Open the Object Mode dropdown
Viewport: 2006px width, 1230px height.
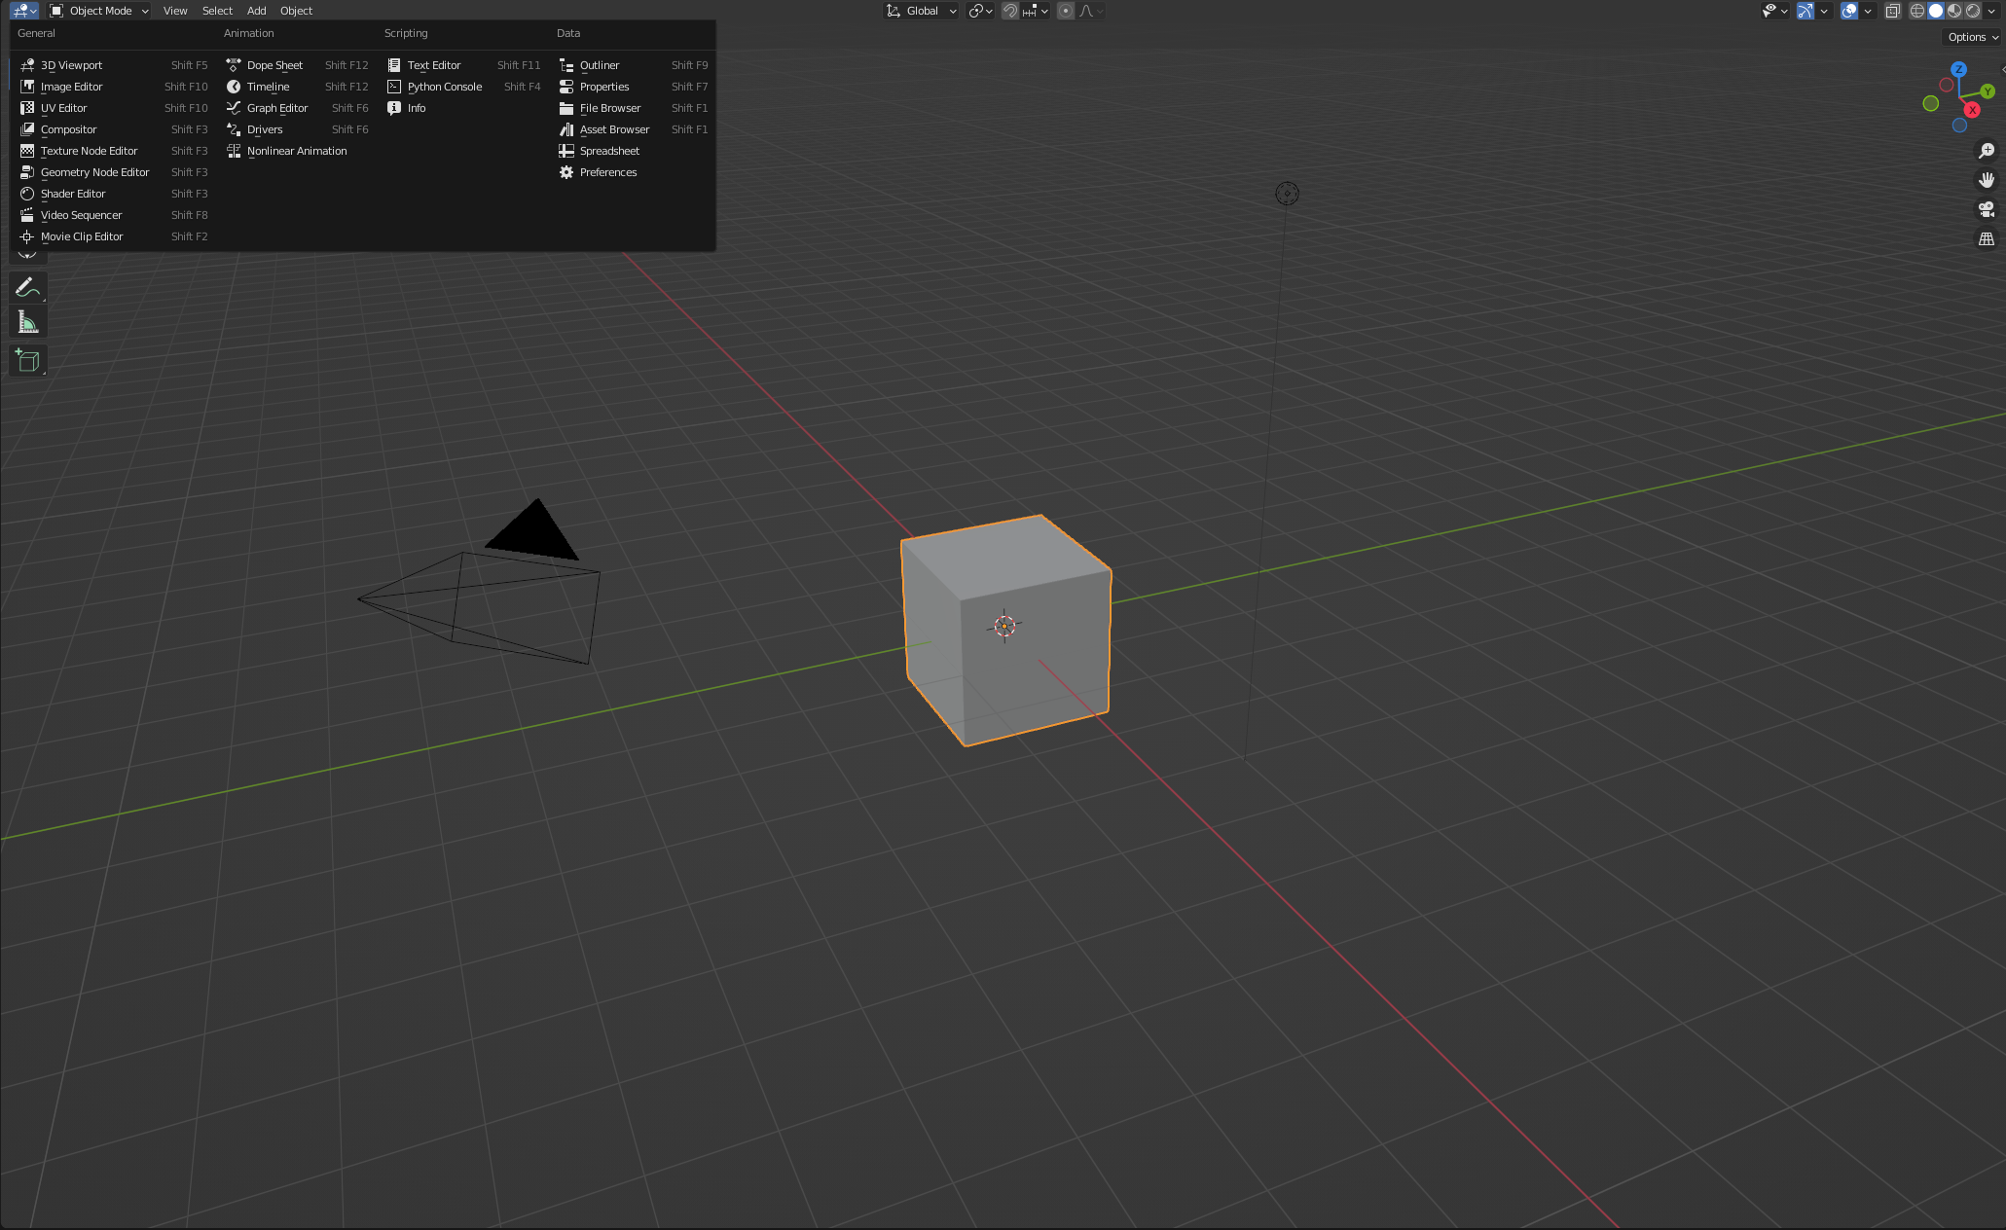pos(99,11)
